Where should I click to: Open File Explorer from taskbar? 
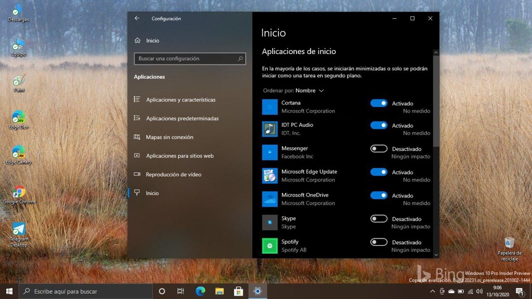(220, 291)
